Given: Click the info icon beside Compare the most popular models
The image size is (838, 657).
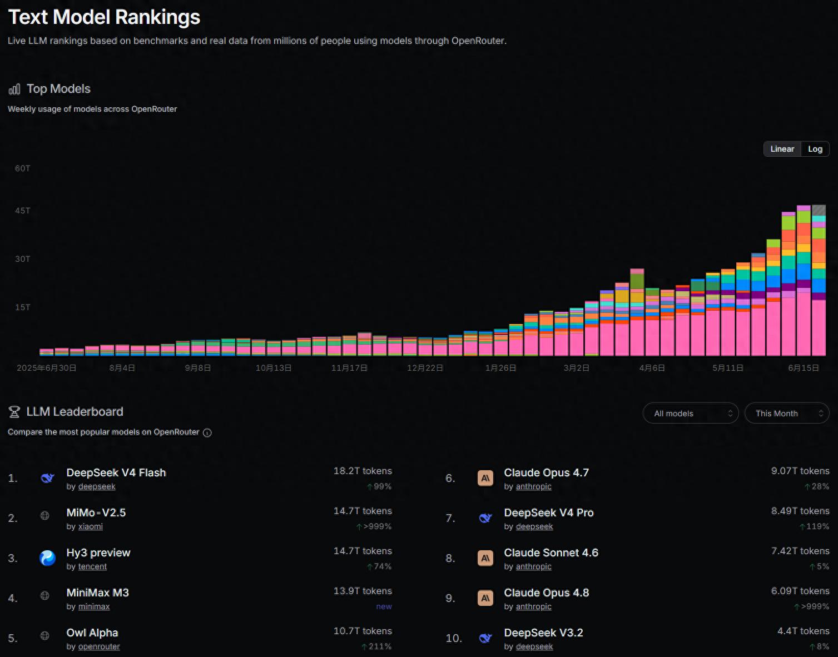Looking at the screenshot, I should click(207, 433).
